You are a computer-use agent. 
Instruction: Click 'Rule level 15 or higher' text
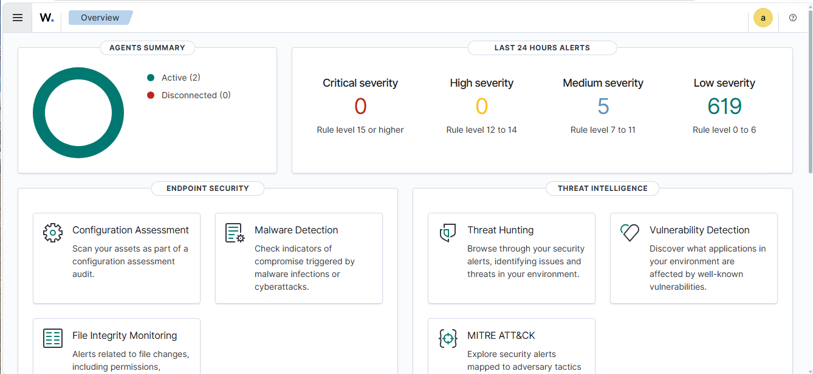point(360,130)
